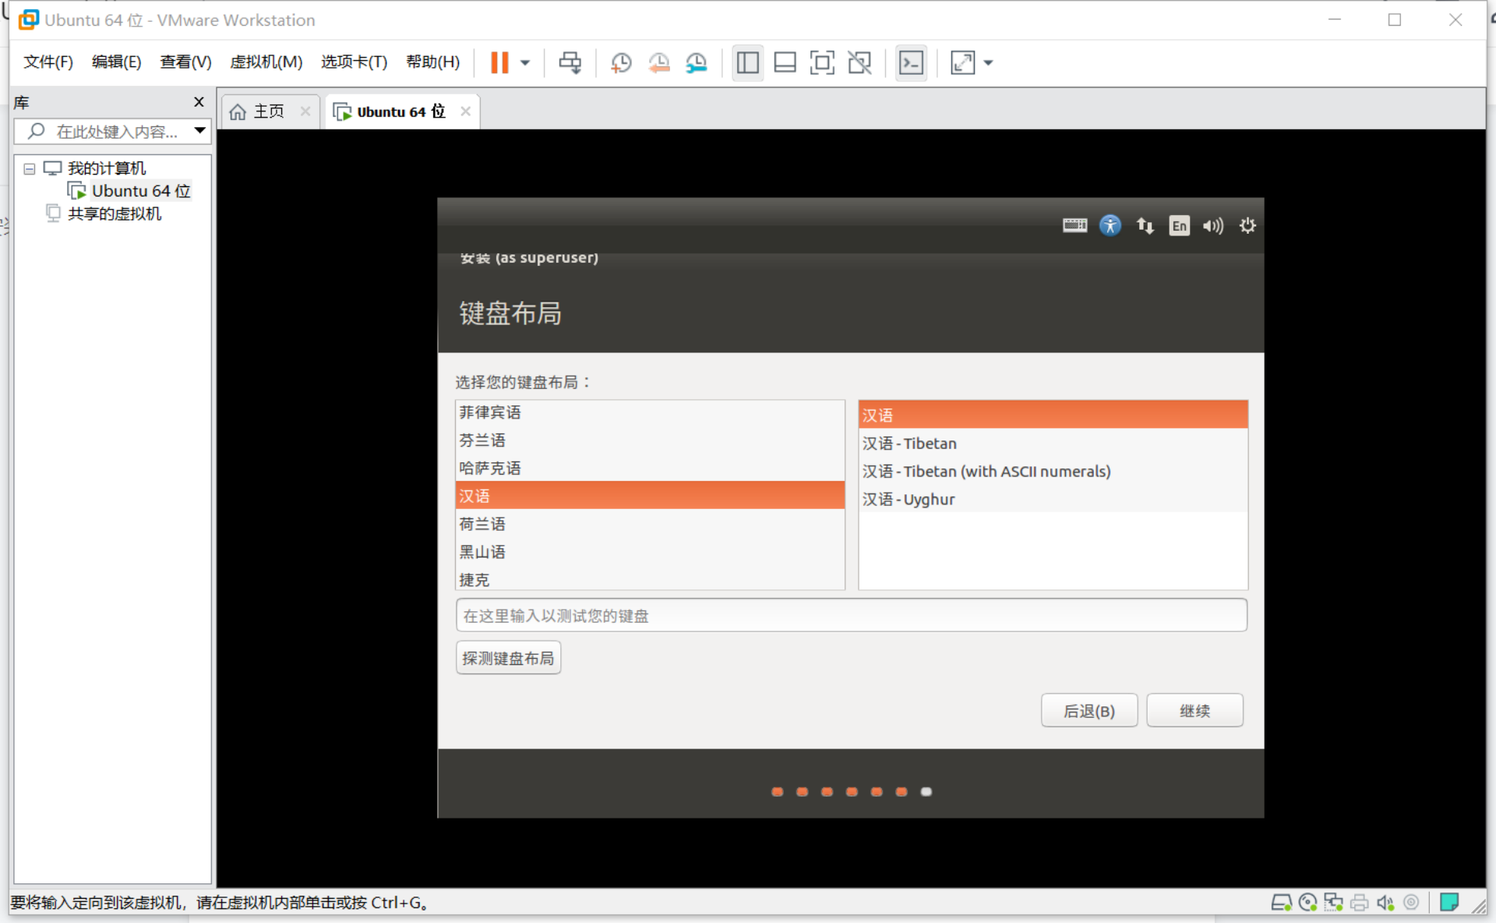This screenshot has height=923, width=1496.
Task: Open the 虚拟机(M) menu
Action: tap(266, 62)
